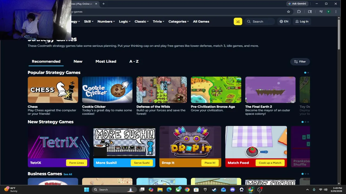The width and height of the screenshot is (346, 194).
Task: Expand the Logic games dropdown
Action: tap(125, 22)
